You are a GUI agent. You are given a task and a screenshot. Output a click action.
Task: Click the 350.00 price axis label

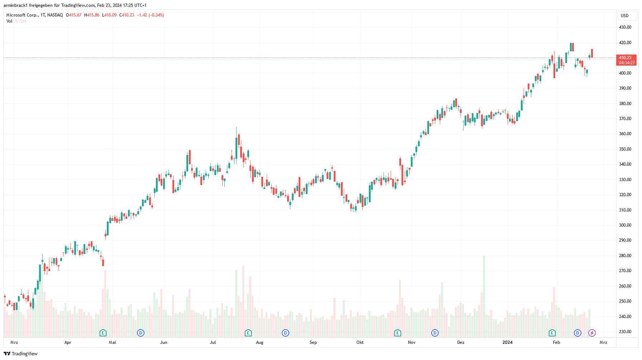point(625,149)
